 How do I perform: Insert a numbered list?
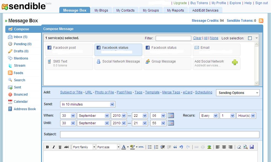156,147
